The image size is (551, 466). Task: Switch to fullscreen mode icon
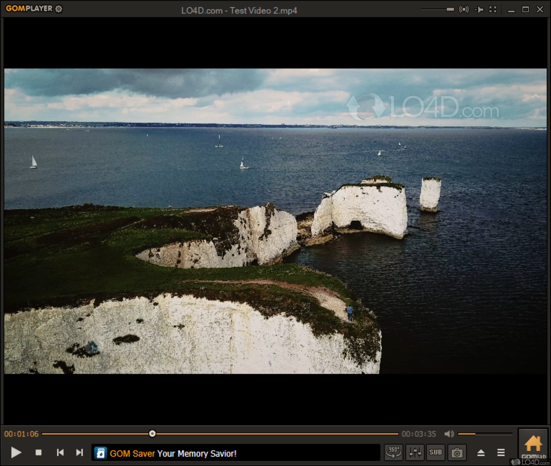click(493, 9)
